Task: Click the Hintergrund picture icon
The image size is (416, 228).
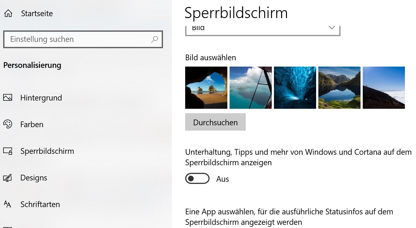Action: click(x=8, y=98)
